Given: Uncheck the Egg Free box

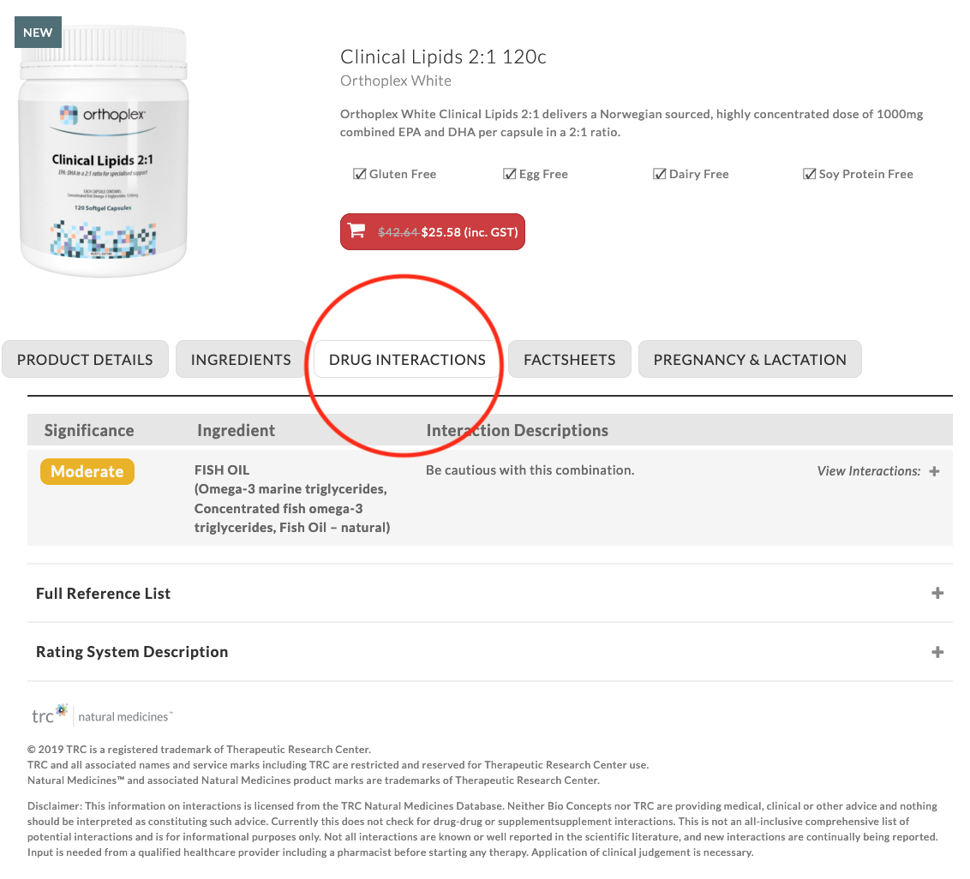Looking at the screenshot, I should click(509, 173).
